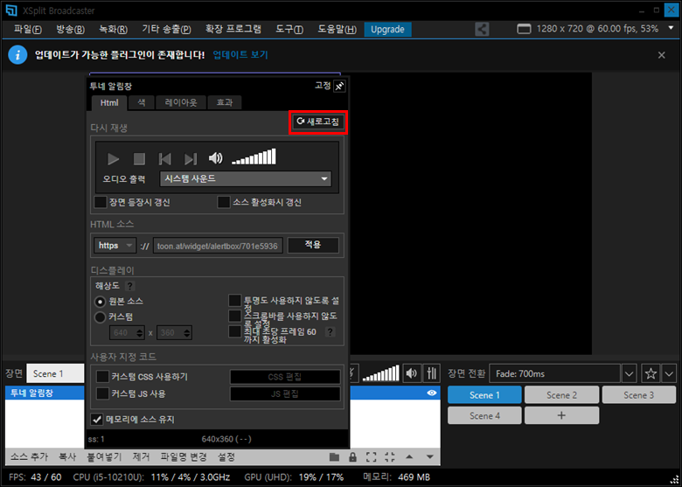This screenshot has width=682, height=487.
Task: Select the 커스텀 resolution radio button
Action: click(x=101, y=317)
